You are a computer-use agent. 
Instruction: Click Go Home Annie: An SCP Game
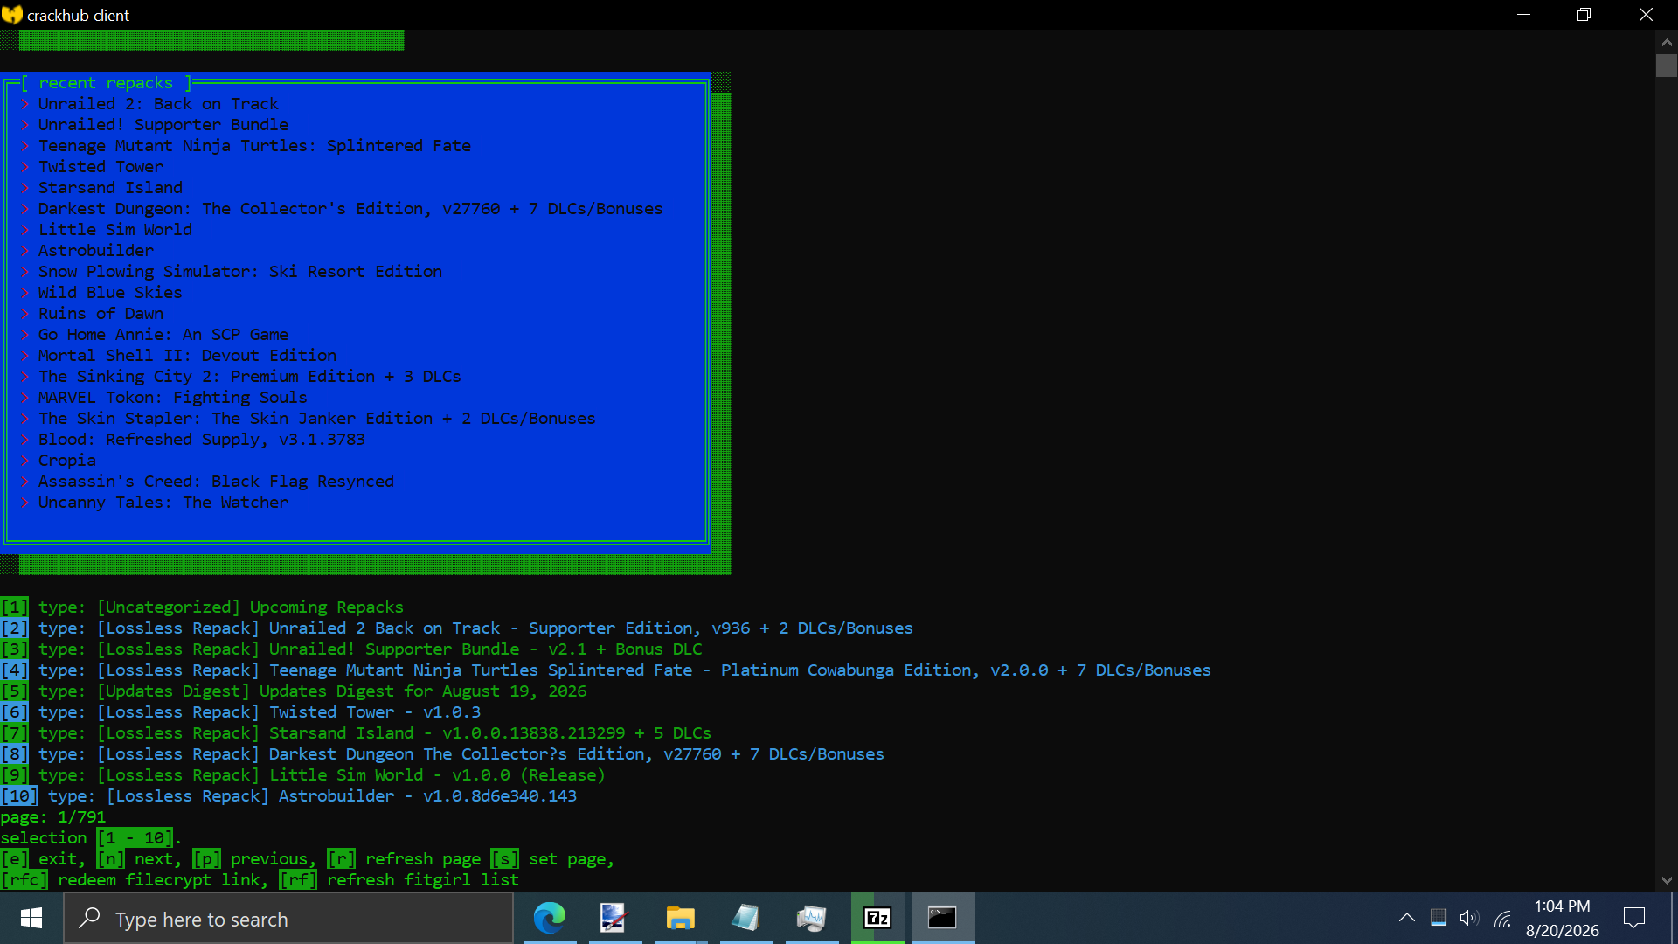163,335
